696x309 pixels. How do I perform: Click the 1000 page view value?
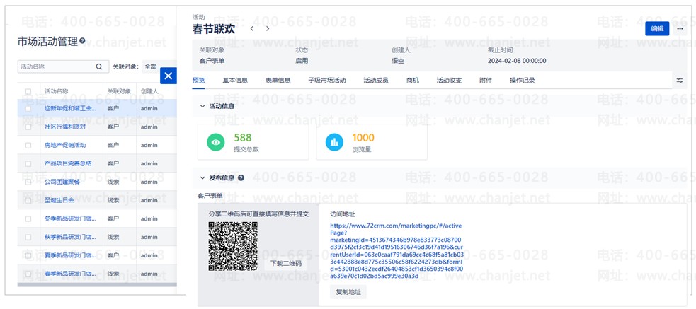(363, 138)
